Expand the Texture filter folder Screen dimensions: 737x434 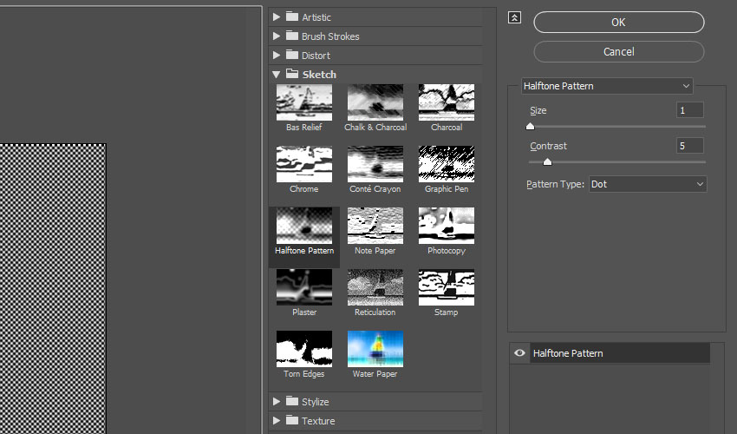(277, 421)
